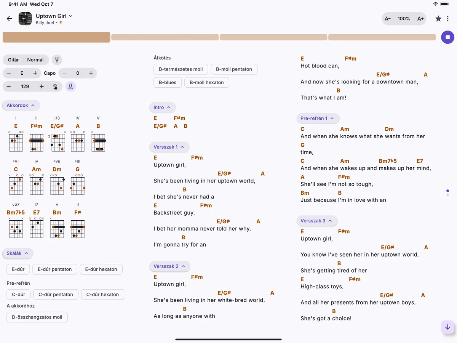Switch instrument to Gitár

coord(13,60)
